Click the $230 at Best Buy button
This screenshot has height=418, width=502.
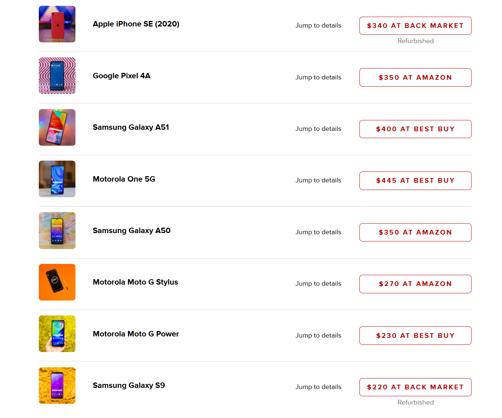[415, 335]
